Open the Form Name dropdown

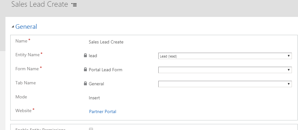(x=225, y=70)
